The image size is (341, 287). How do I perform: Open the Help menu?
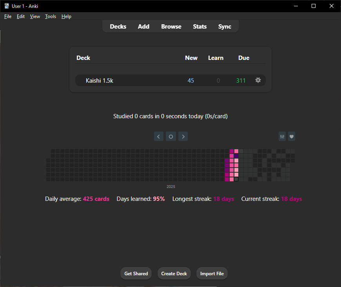click(x=66, y=16)
